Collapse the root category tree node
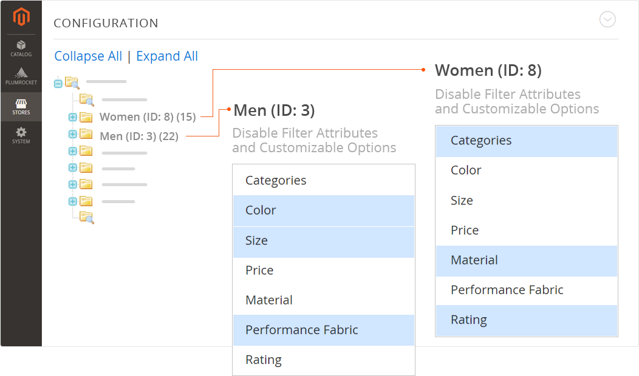 [x=58, y=84]
